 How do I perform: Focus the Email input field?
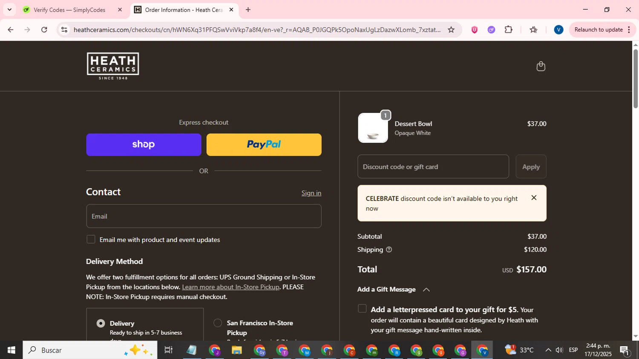(204, 216)
